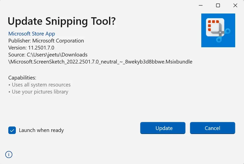Image resolution: width=244 pixels, height=164 pixels.
Task: Minimize the installer window
Action: (201, 5)
